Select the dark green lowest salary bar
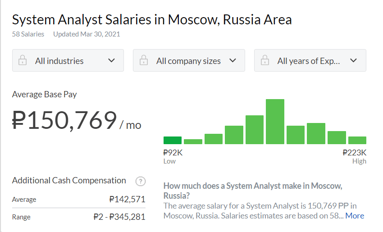Image resolution: width=383 pixels, height=232 pixels. pos(173,140)
